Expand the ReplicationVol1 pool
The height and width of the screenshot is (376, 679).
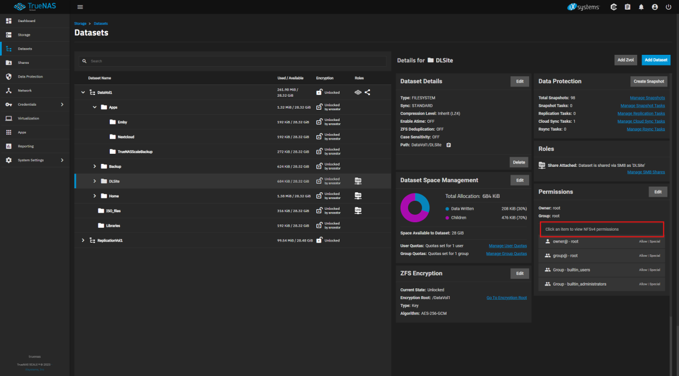point(83,240)
